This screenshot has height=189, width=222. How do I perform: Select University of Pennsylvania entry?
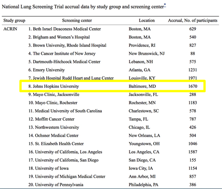(x=56, y=185)
